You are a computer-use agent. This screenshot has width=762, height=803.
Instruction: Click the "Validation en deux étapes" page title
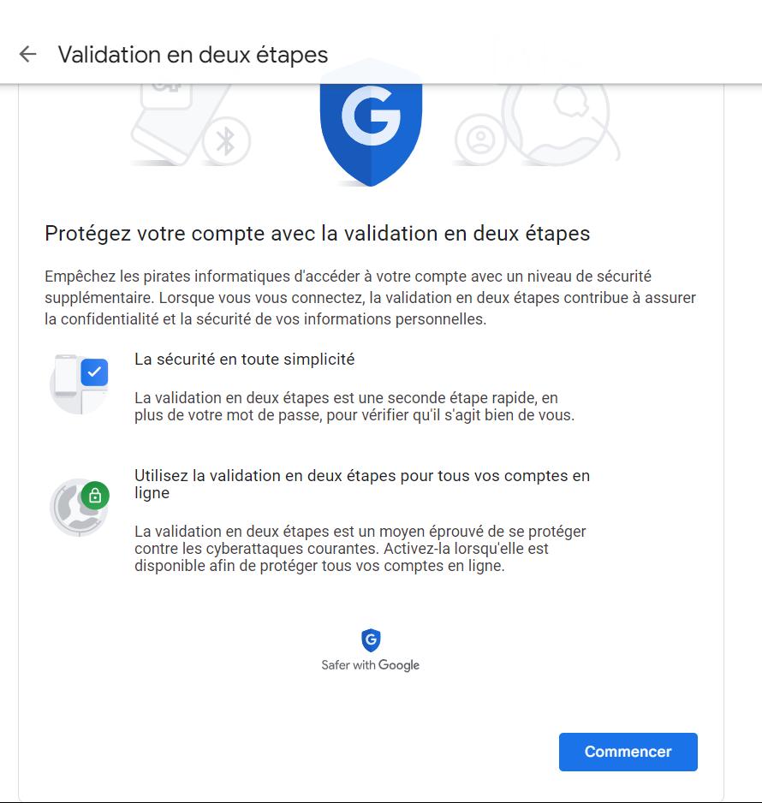(193, 55)
